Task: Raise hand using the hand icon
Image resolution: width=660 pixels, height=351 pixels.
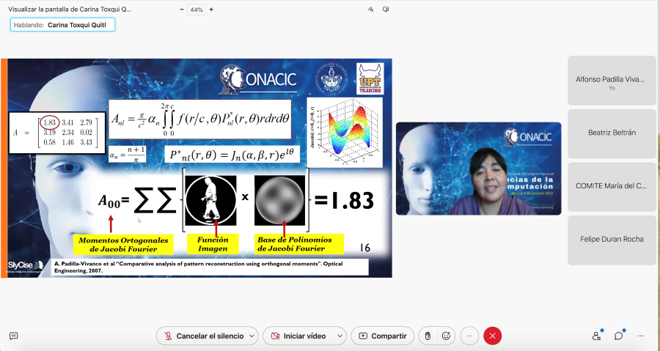Action: pos(428,336)
